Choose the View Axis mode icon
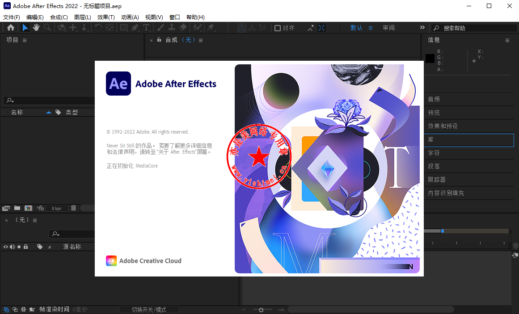Image resolution: width=519 pixels, height=314 pixels. tap(262, 28)
